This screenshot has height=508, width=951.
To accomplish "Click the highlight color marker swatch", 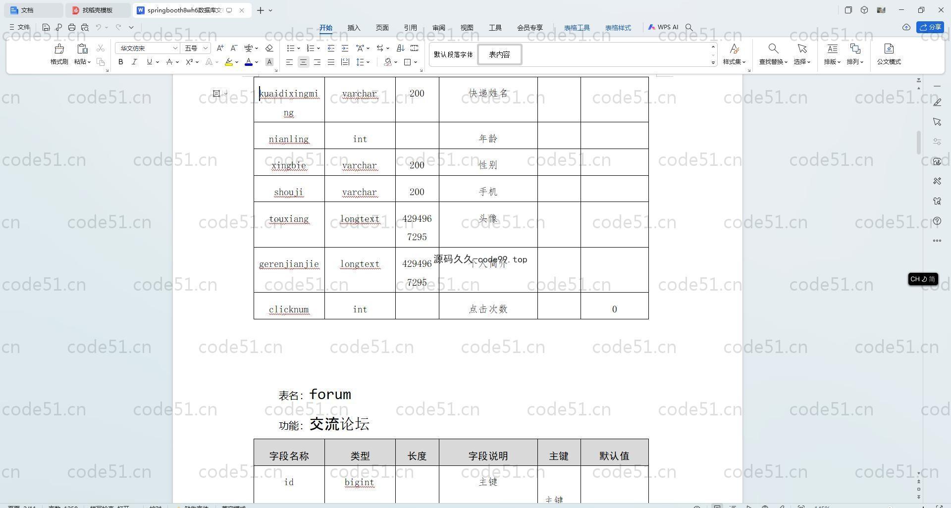I will [228, 62].
